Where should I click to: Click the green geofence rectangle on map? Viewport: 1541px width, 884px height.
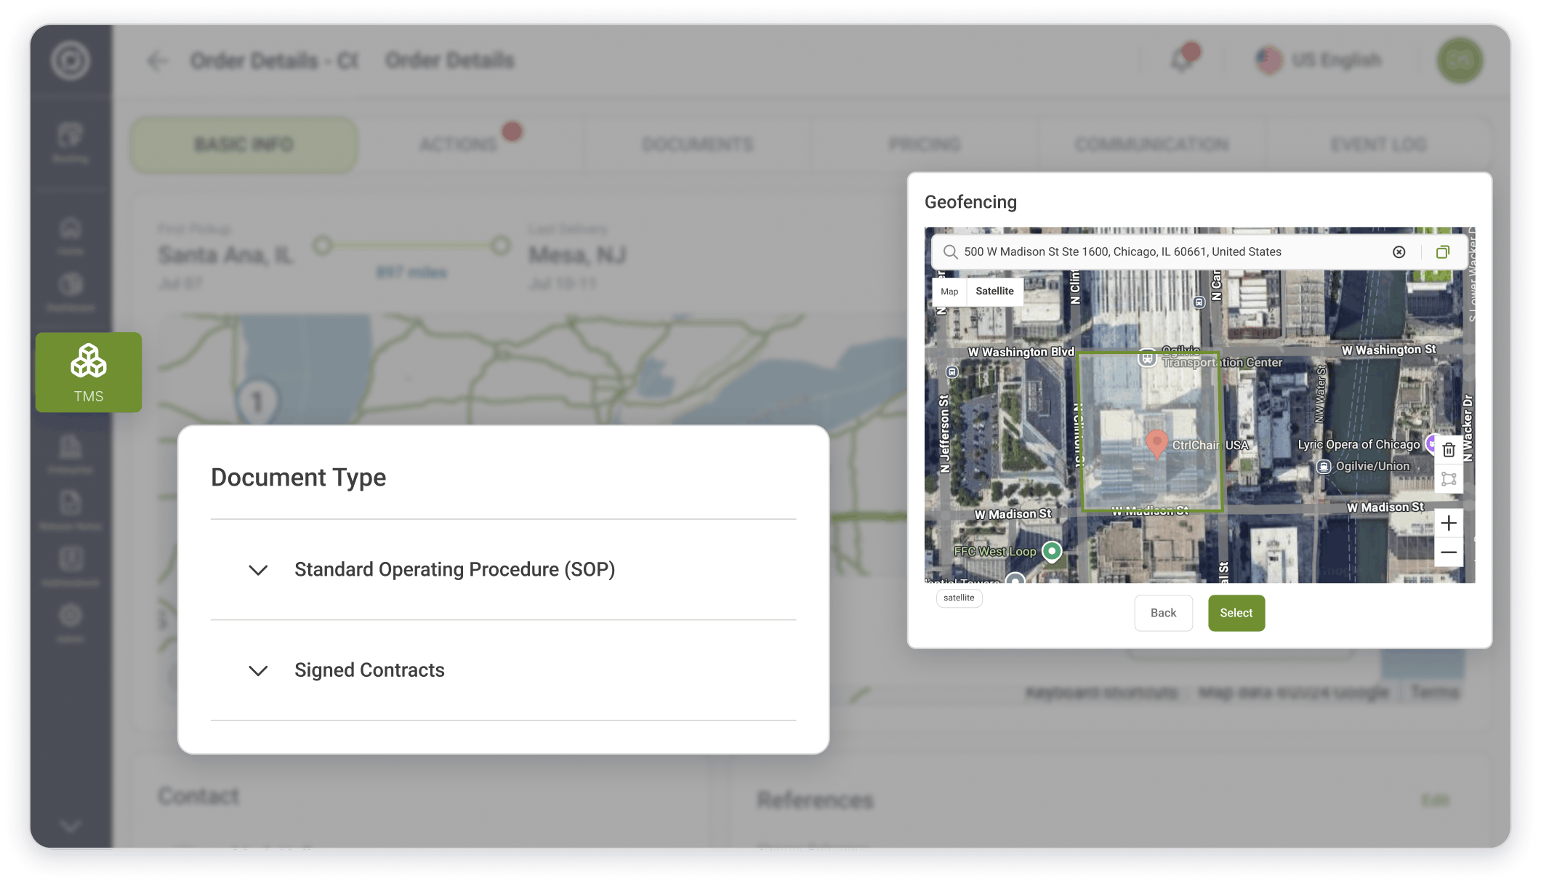click(x=1149, y=433)
